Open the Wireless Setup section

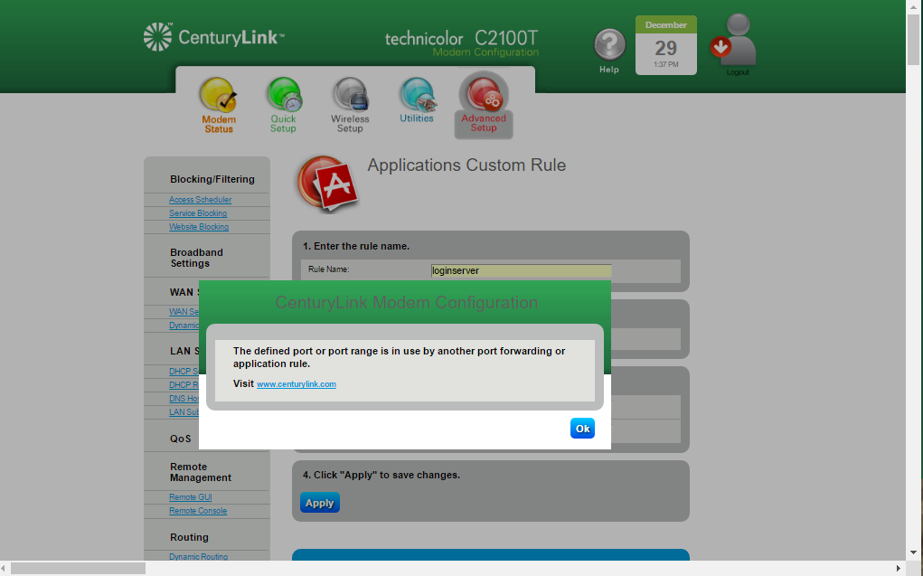click(x=350, y=106)
